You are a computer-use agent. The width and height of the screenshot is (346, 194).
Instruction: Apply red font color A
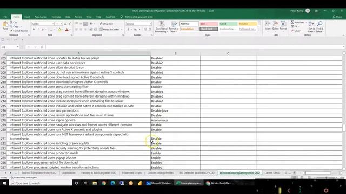[x=67, y=29]
